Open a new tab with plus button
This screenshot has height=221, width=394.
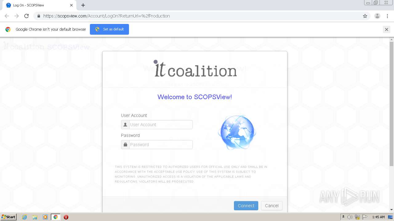pos(83,5)
